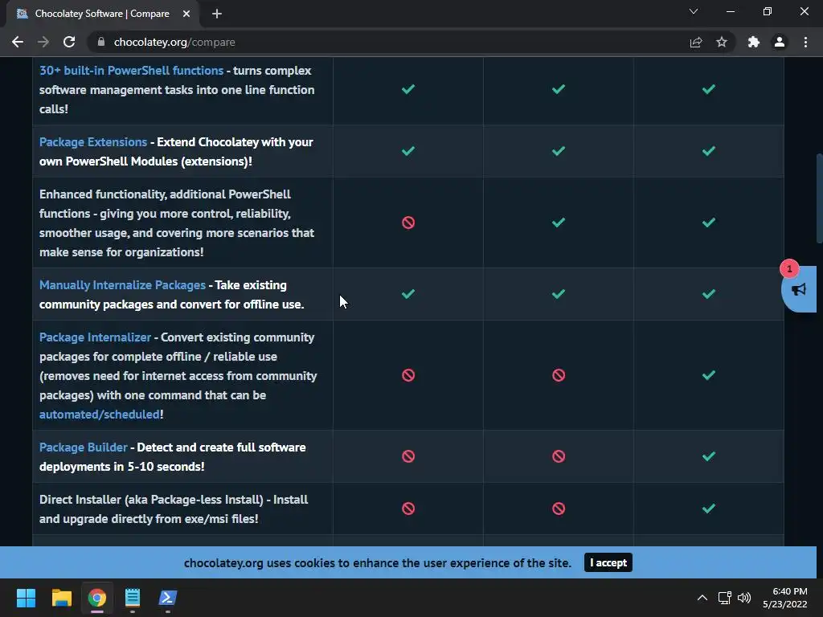823x617 pixels.
Task: Open the clock showing 6:40 PM
Action: 785,598
